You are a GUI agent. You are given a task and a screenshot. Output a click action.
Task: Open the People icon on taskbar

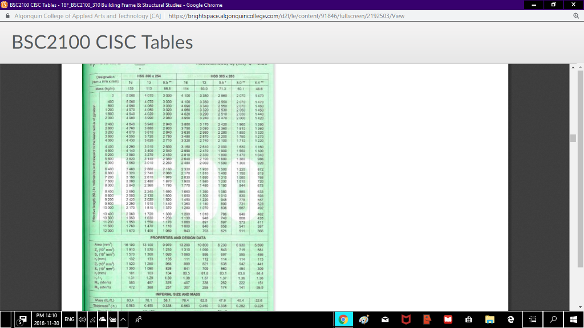click(x=138, y=319)
